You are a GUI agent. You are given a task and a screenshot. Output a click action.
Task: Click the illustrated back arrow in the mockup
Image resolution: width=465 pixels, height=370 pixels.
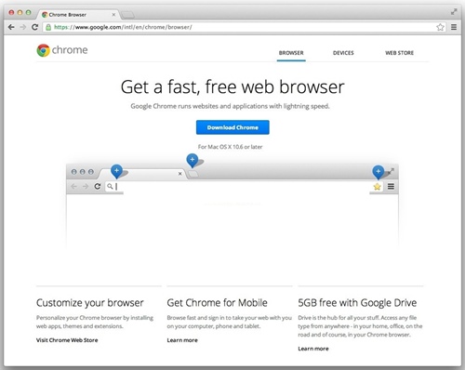pos(73,186)
